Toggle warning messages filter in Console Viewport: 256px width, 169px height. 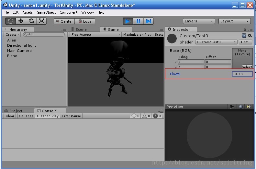146,116
